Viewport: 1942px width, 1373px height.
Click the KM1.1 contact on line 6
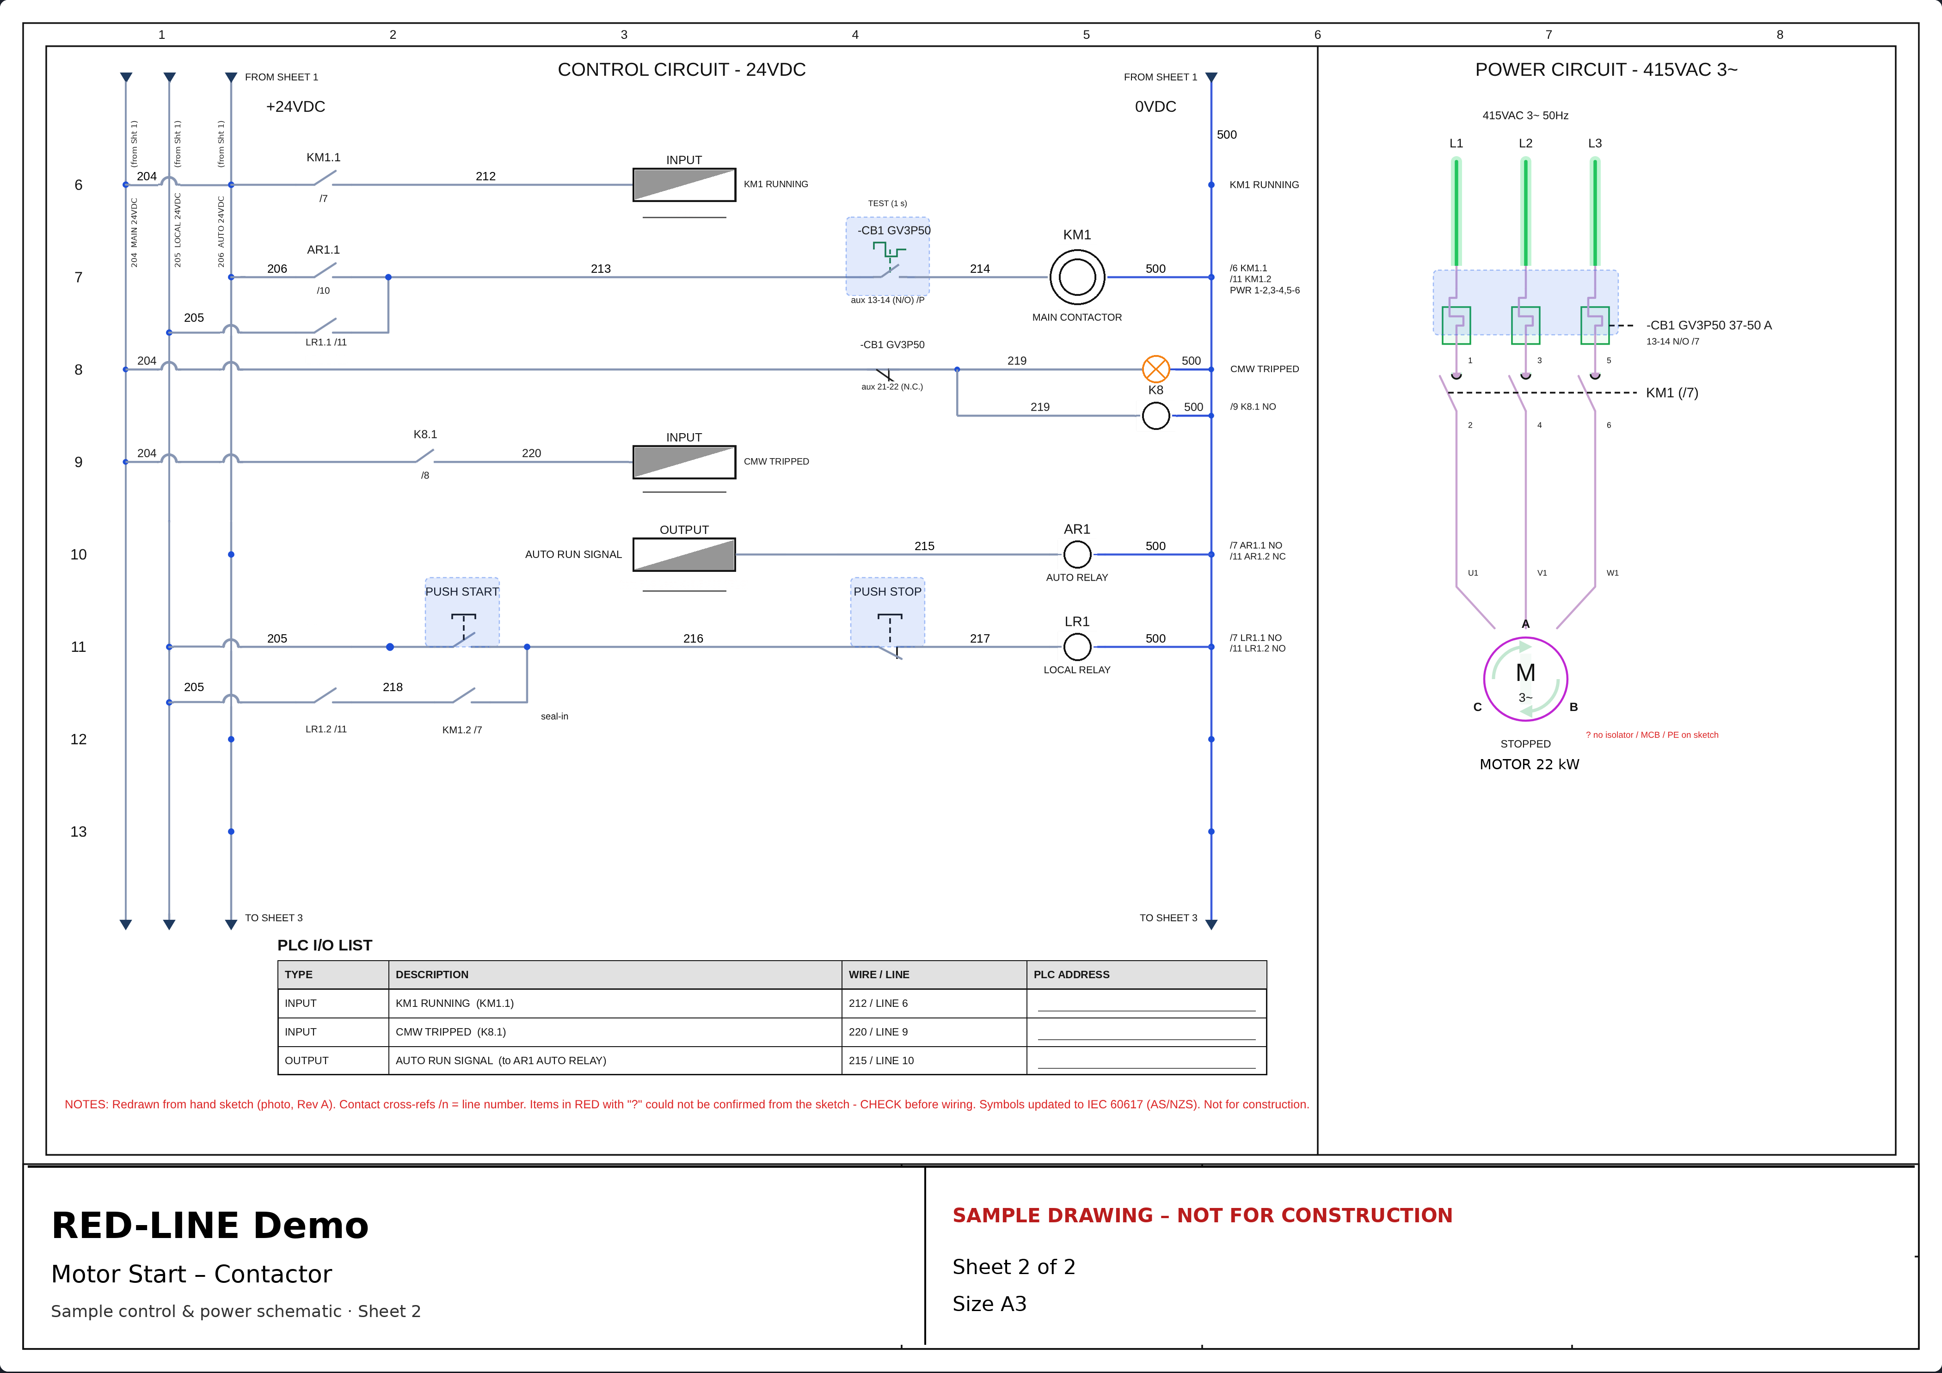[324, 178]
